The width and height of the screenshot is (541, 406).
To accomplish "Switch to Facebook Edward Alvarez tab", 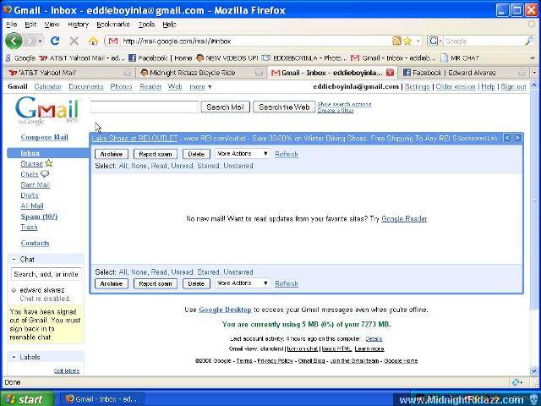I will coord(464,73).
